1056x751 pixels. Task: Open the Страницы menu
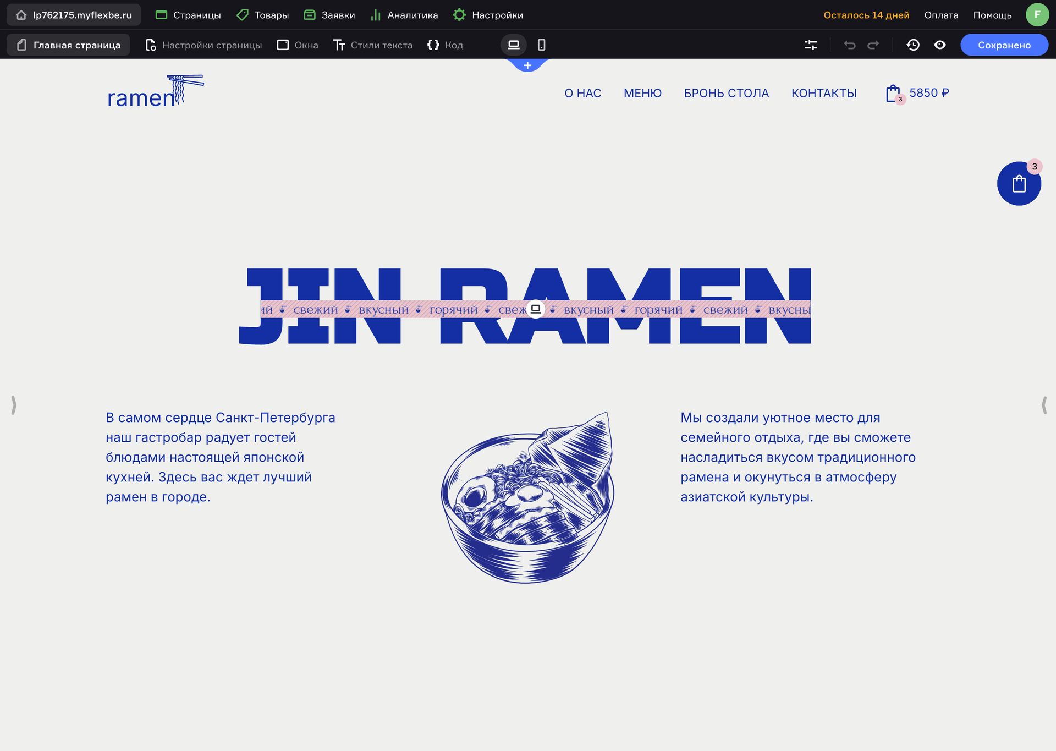click(x=188, y=15)
